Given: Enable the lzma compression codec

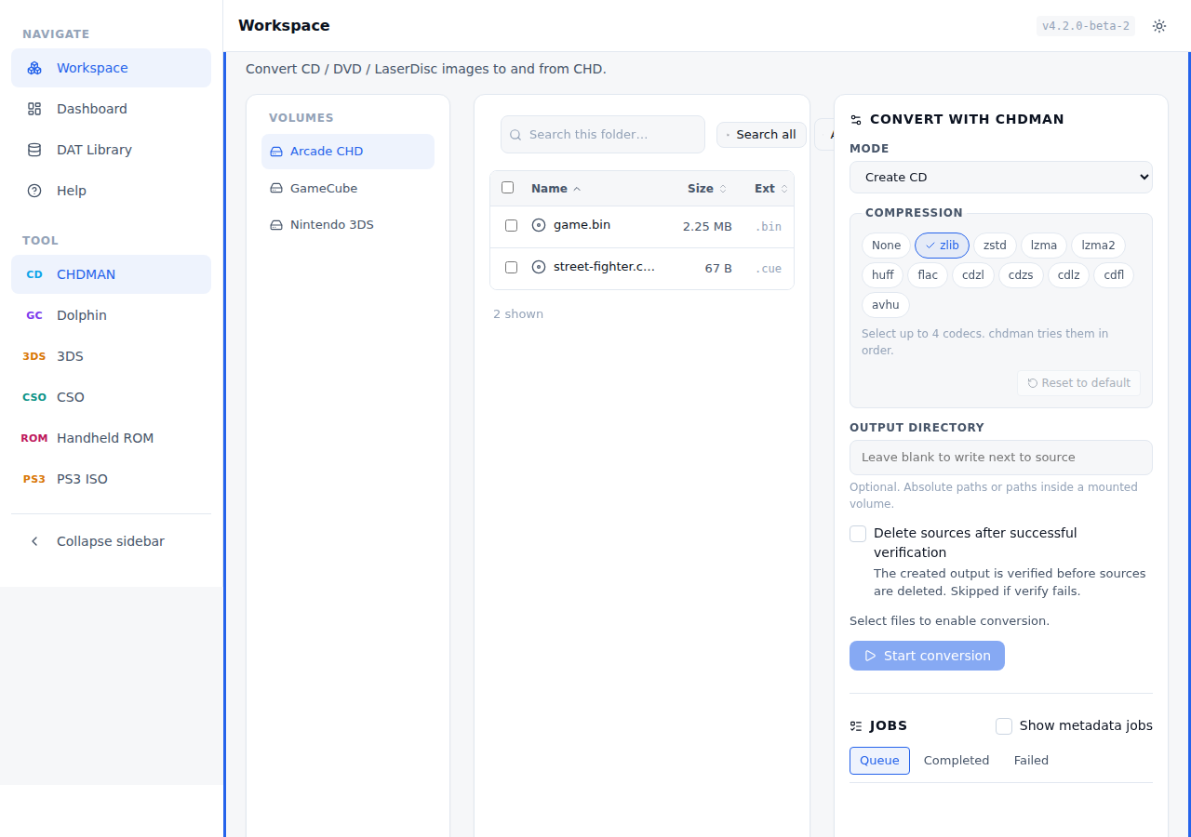Looking at the screenshot, I should click(x=1044, y=246).
